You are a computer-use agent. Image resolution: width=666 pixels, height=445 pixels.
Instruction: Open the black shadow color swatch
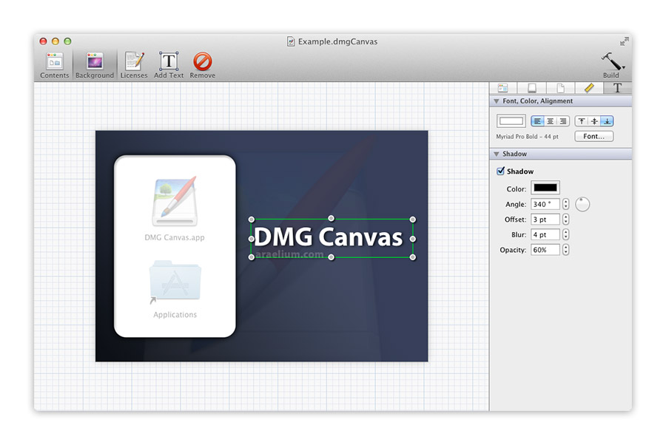coord(545,188)
